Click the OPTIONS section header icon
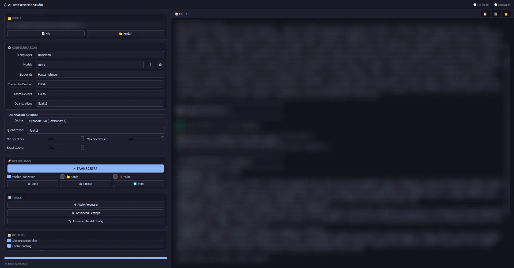Viewport: 514px width, 268px height. (9, 235)
